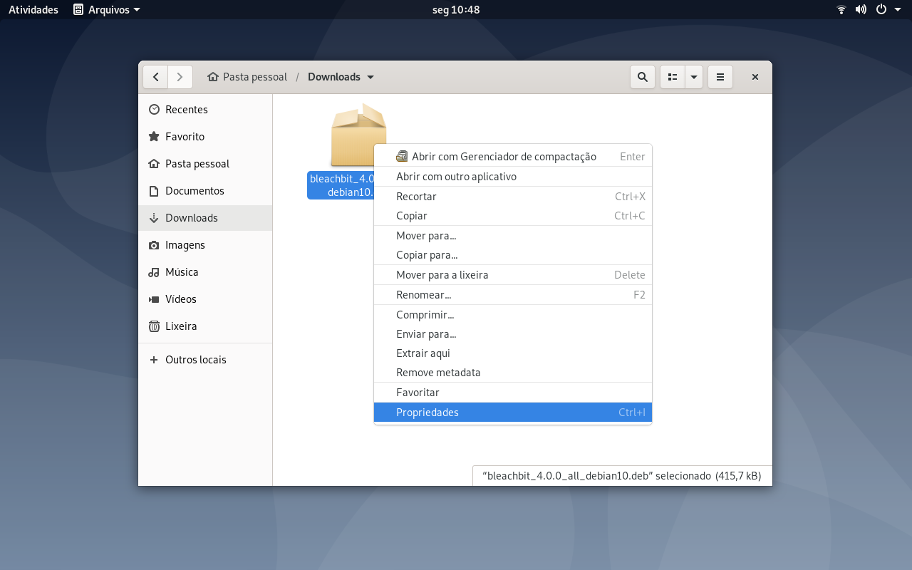Select the bleachbit deb package thumbnail
This screenshot has height=570, width=912.
358,135
